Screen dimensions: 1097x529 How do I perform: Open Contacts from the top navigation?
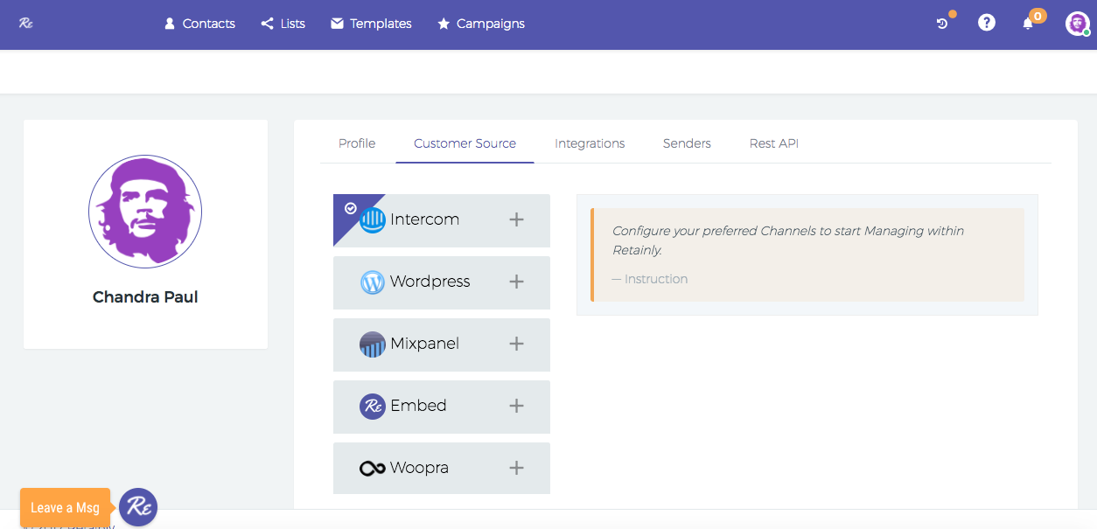(199, 24)
